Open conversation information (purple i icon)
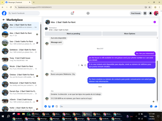The height and width of the screenshot is (121, 162). pos(155,22)
